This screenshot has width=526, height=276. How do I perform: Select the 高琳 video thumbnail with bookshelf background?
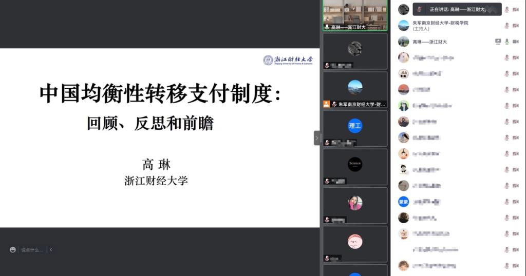pyautogui.click(x=355, y=14)
